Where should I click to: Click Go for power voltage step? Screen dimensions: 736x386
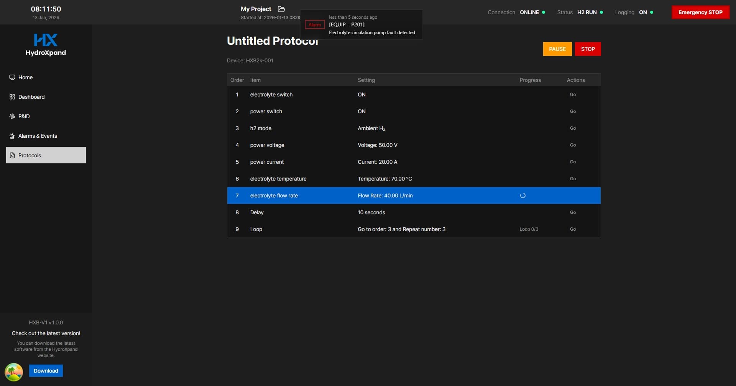pyautogui.click(x=573, y=145)
